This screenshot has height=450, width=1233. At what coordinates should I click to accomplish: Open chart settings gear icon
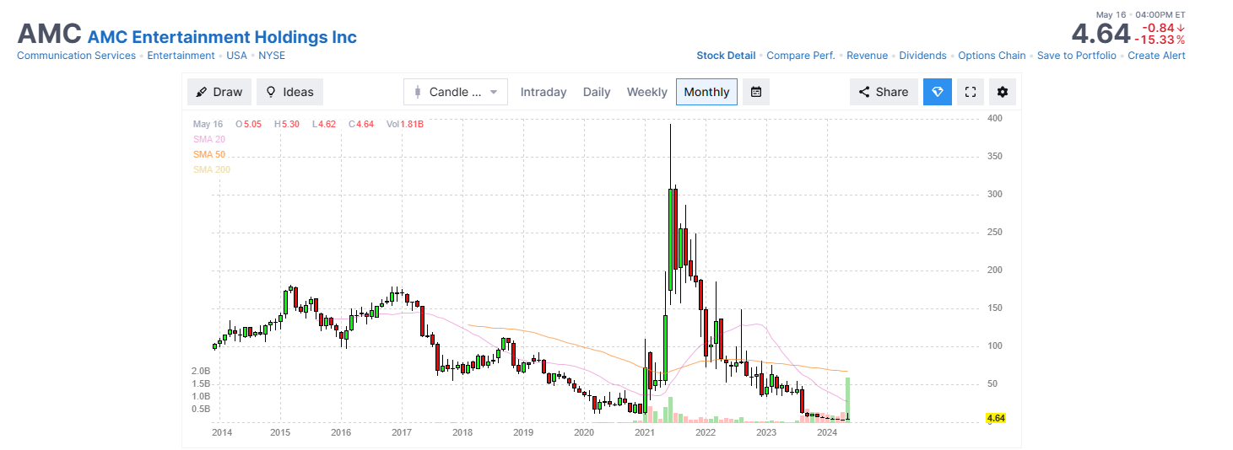pyautogui.click(x=1002, y=92)
